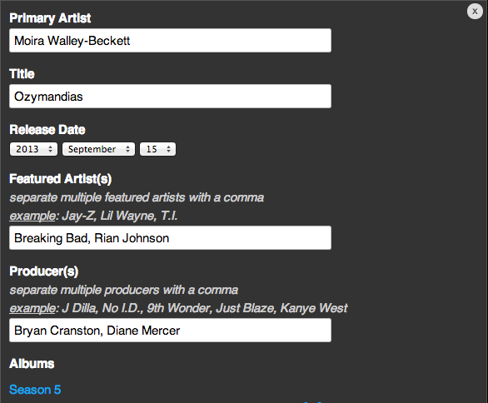Screen dimensions: 488x403
Task: Open the release year dropdown showing 2013
Action: [33, 149]
